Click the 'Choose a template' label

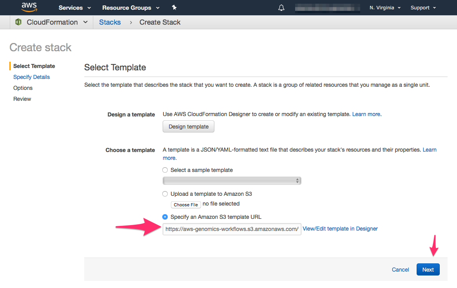coord(130,150)
